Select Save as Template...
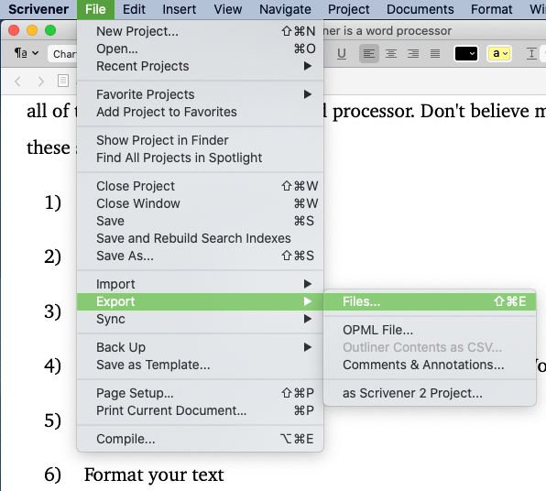 [x=201, y=365]
